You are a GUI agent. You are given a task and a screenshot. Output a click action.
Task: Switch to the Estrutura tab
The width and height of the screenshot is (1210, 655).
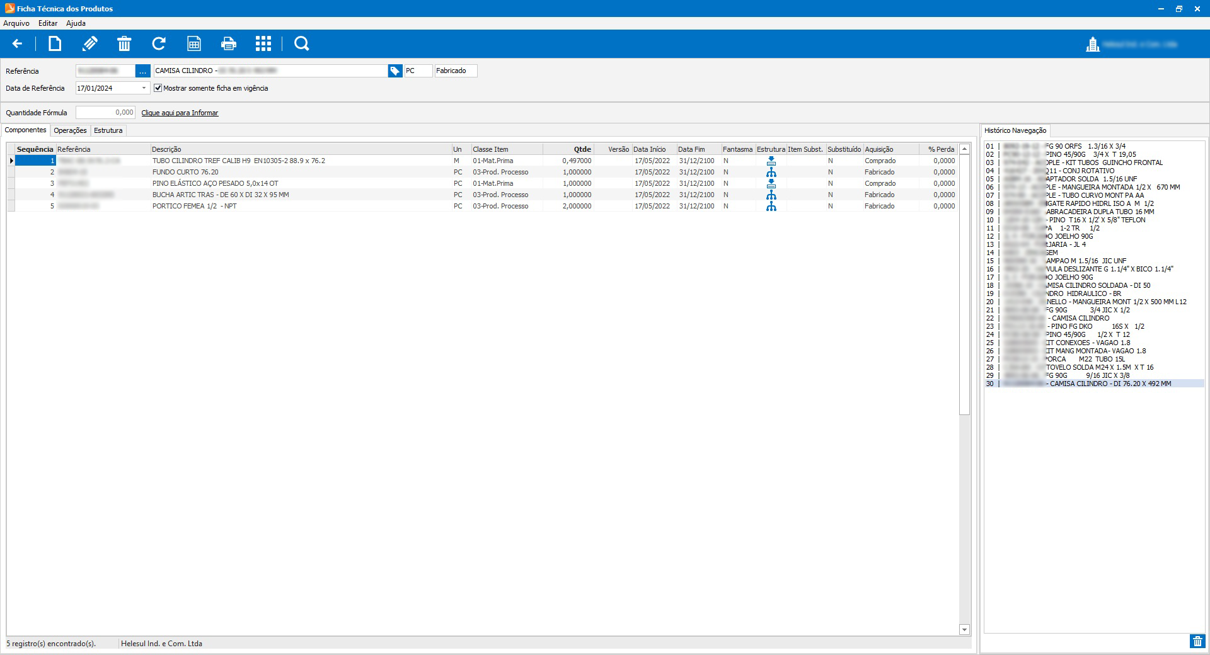(x=108, y=130)
